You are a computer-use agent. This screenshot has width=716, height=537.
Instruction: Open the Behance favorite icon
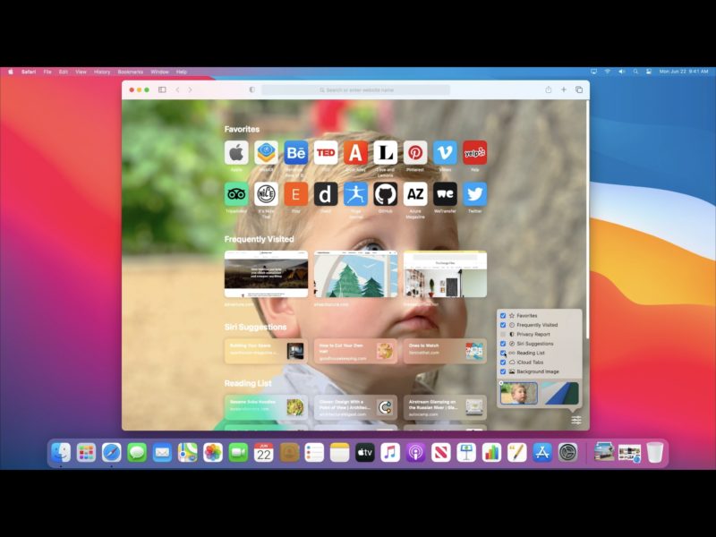point(296,152)
